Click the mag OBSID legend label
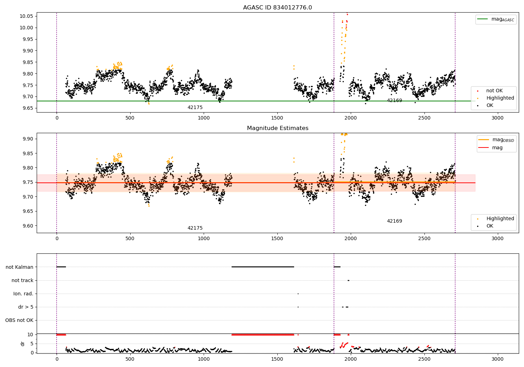 point(503,140)
